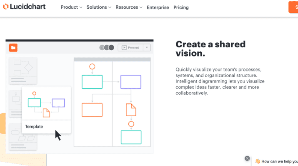Select the Template card thumbnail

[46, 110]
